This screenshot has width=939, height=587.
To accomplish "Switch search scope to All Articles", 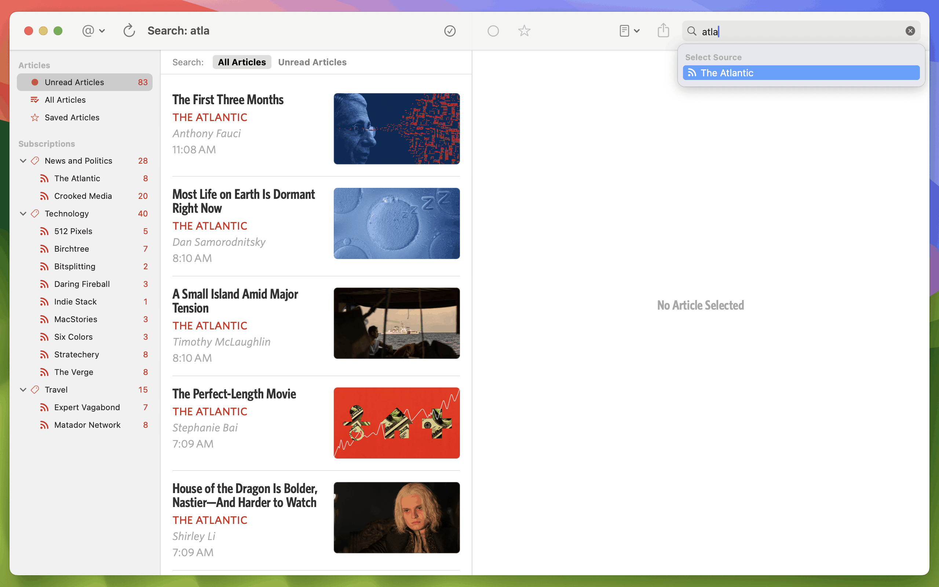I will (x=242, y=62).
